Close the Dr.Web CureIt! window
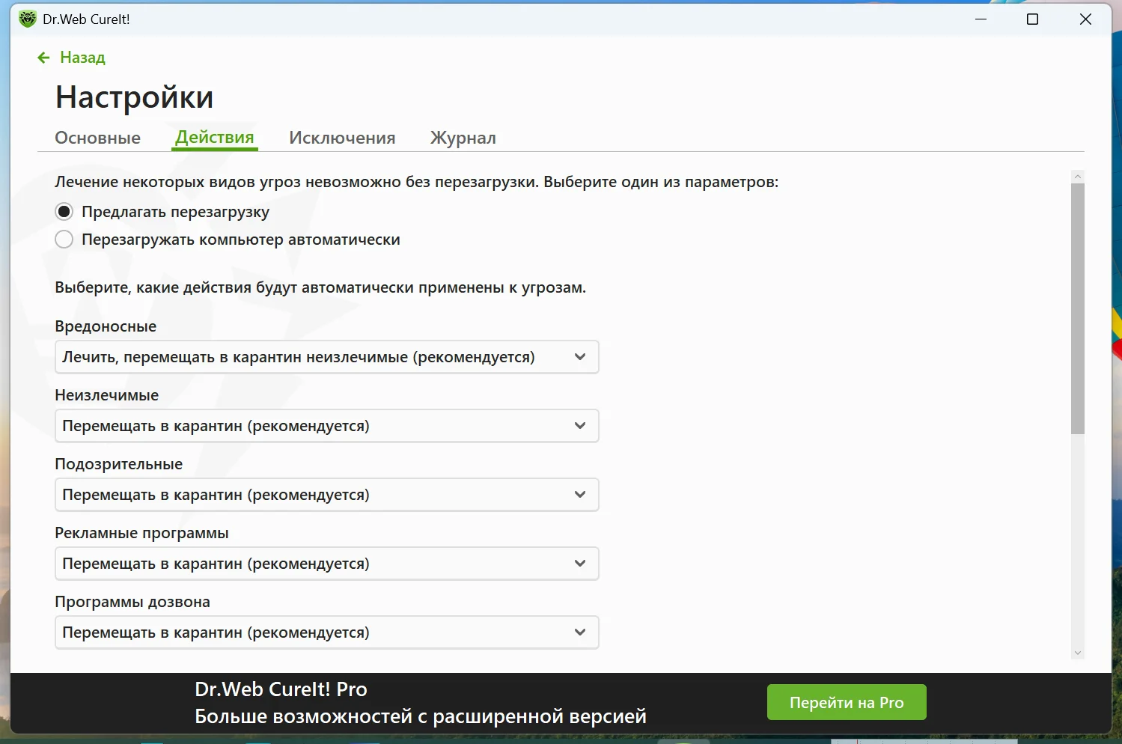1122x744 pixels. (x=1085, y=19)
